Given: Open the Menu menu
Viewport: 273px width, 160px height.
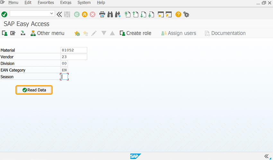Looking at the screenshot, I should tap(13, 3).
